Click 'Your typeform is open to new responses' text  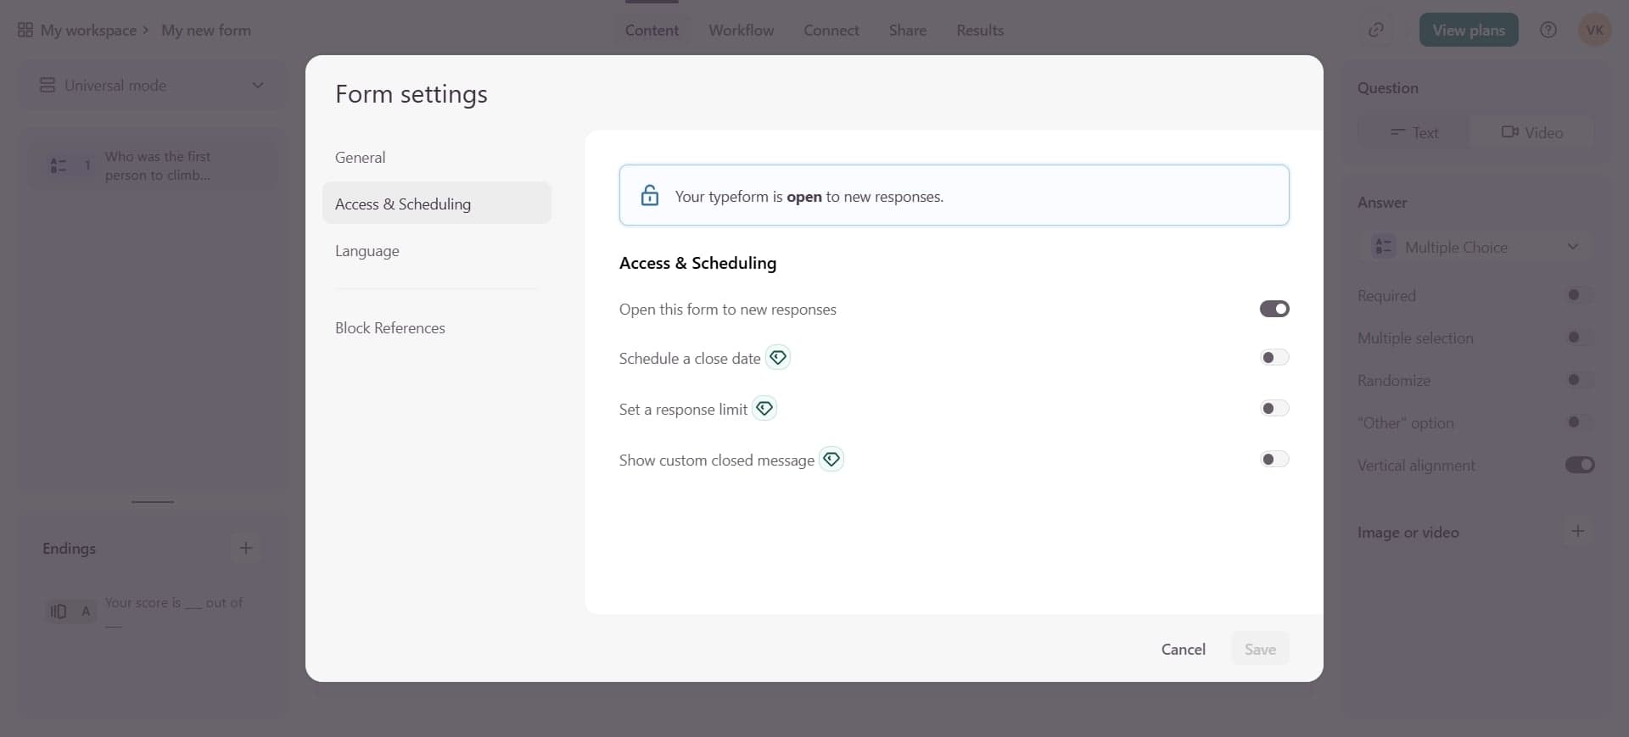click(x=809, y=196)
